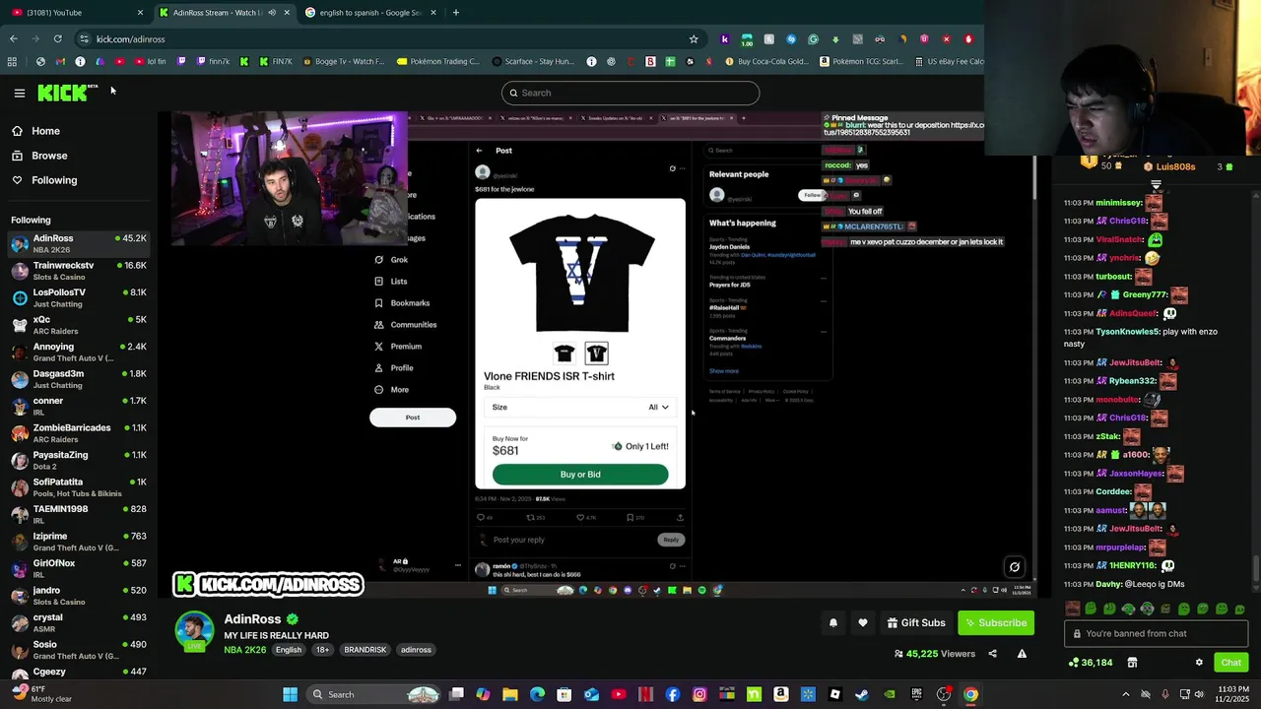Click the green Subscribe button
The image size is (1261, 709).
pyautogui.click(x=996, y=622)
